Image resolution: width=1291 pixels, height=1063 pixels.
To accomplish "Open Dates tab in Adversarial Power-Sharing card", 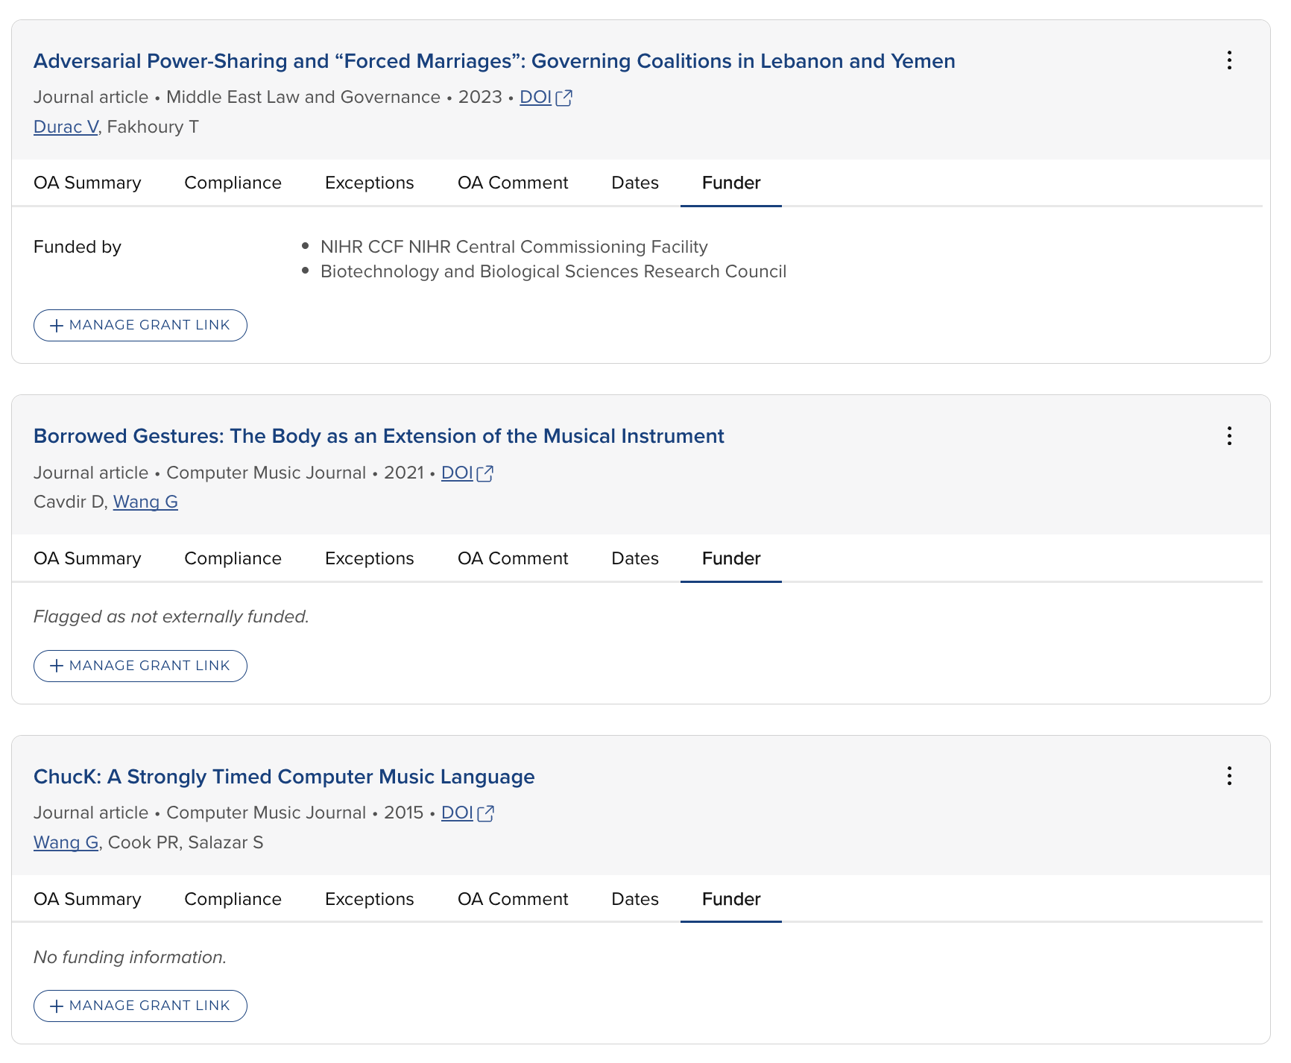I will tap(634, 183).
